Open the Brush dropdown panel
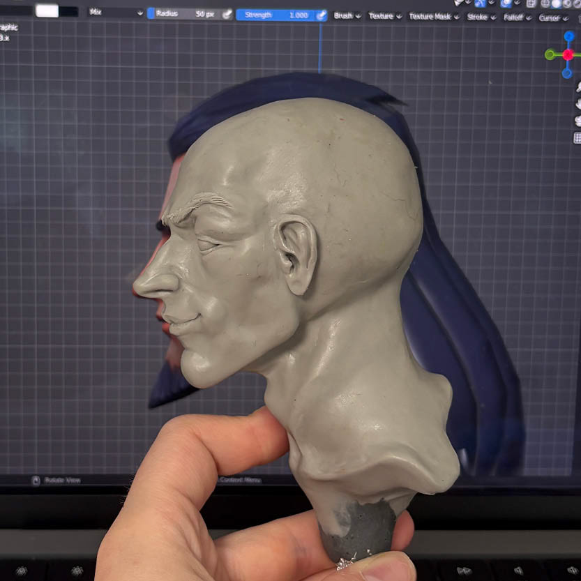The image size is (581, 581). [347, 16]
